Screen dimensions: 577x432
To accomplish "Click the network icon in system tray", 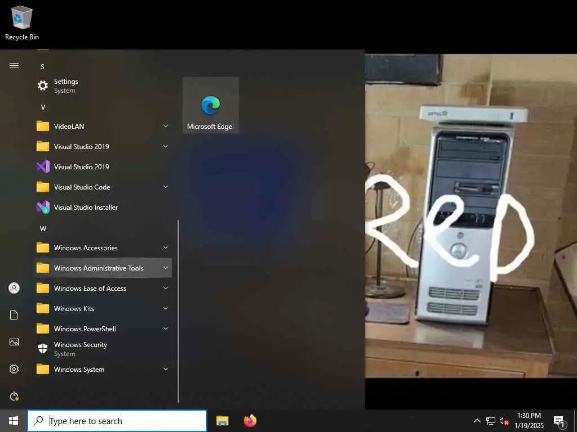I will point(491,421).
